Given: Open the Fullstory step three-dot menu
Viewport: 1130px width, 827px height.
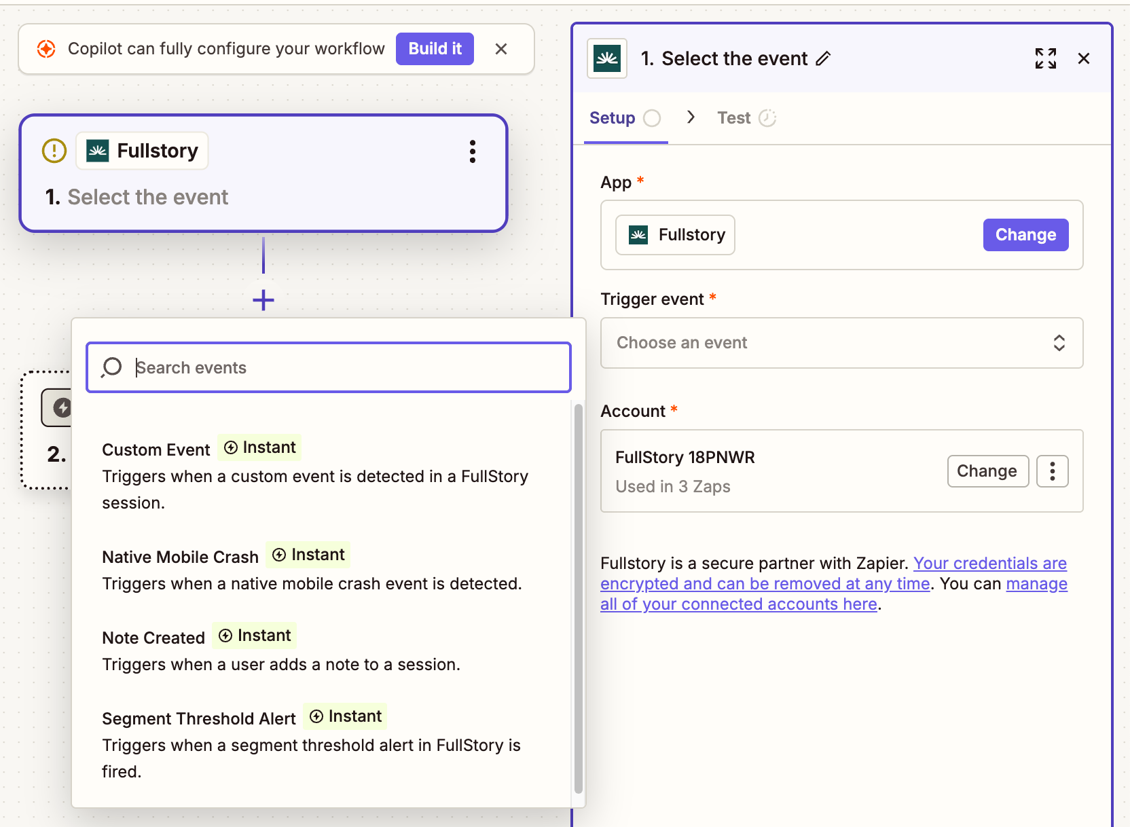Looking at the screenshot, I should point(472,151).
